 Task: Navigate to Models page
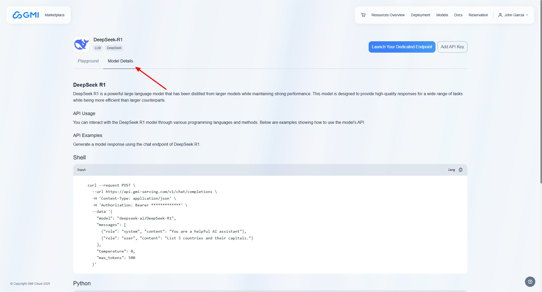pyautogui.click(x=442, y=15)
